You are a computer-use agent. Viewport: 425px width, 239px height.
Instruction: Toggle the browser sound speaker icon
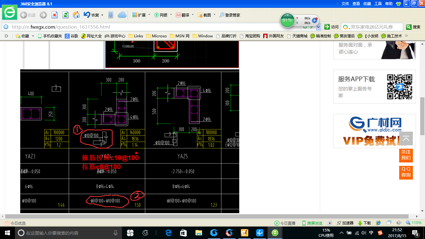pos(399,223)
